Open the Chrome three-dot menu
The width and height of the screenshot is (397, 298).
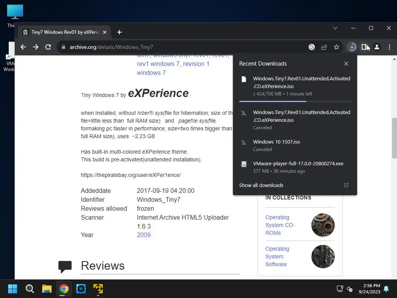(389, 47)
